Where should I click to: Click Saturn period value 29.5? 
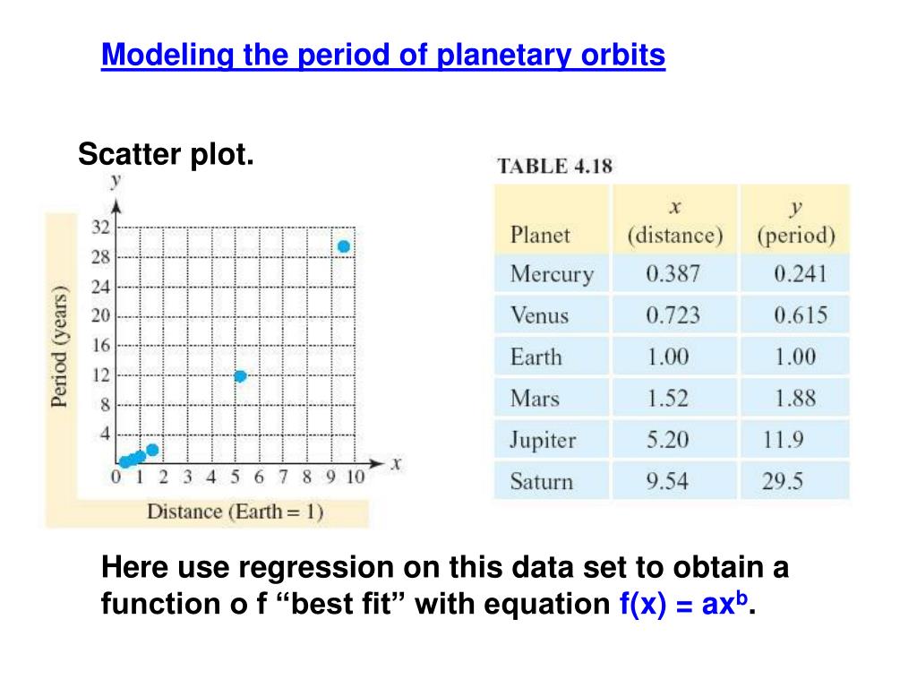point(783,481)
